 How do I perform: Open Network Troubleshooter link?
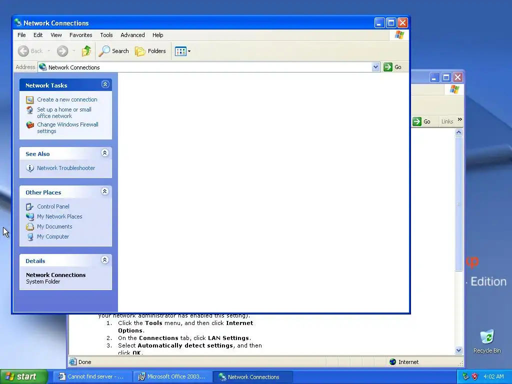(x=66, y=168)
